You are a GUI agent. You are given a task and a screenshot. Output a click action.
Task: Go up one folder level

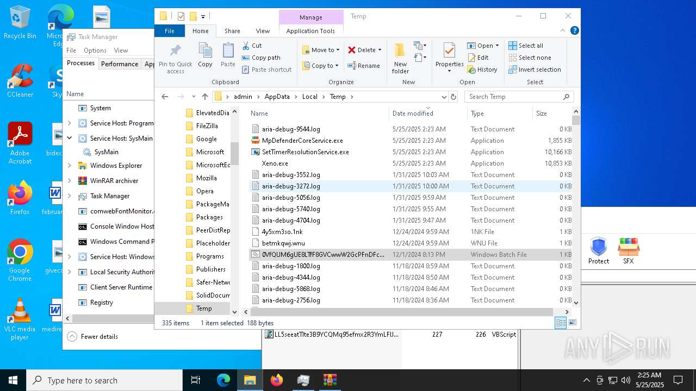click(x=204, y=97)
